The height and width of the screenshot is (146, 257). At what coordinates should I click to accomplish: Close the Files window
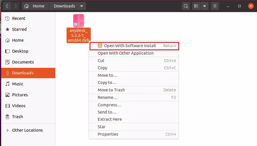coord(251,6)
